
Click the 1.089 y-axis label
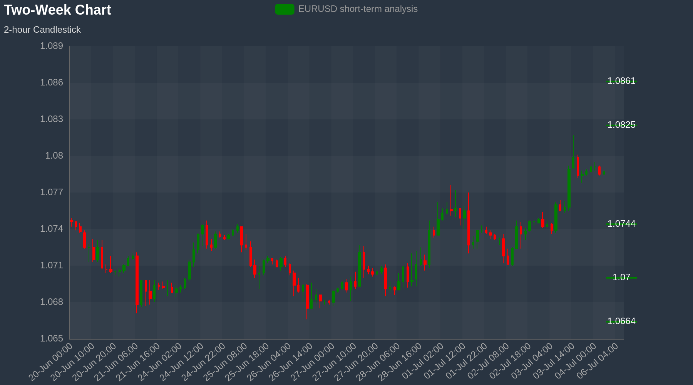(52, 46)
